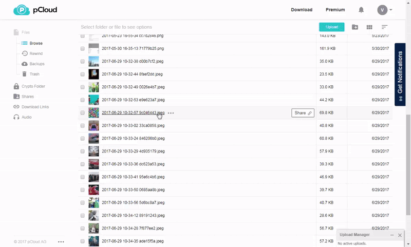Open file 2017-06-29 10-33-36 dc623a53.jpeg

pyautogui.click(x=133, y=164)
